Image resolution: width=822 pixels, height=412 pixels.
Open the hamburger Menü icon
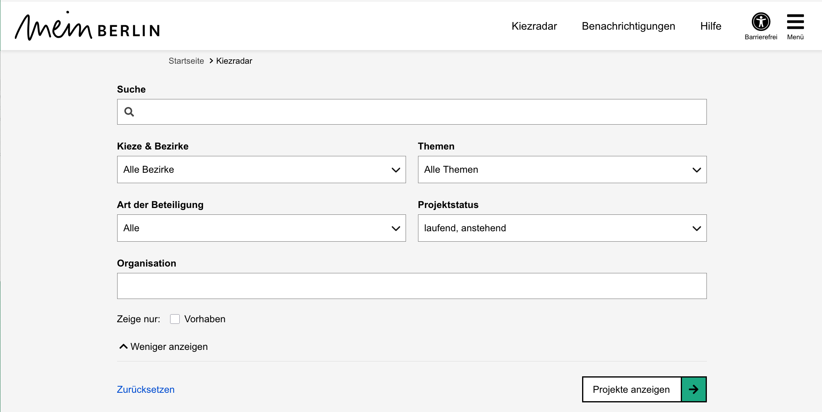pyautogui.click(x=795, y=22)
